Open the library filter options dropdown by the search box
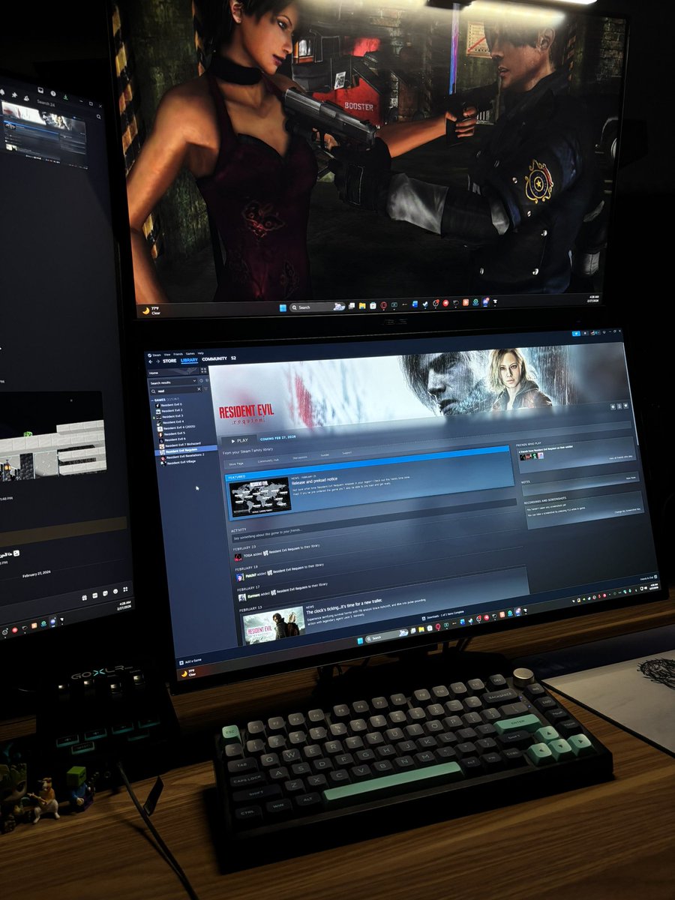 pyautogui.click(x=205, y=388)
